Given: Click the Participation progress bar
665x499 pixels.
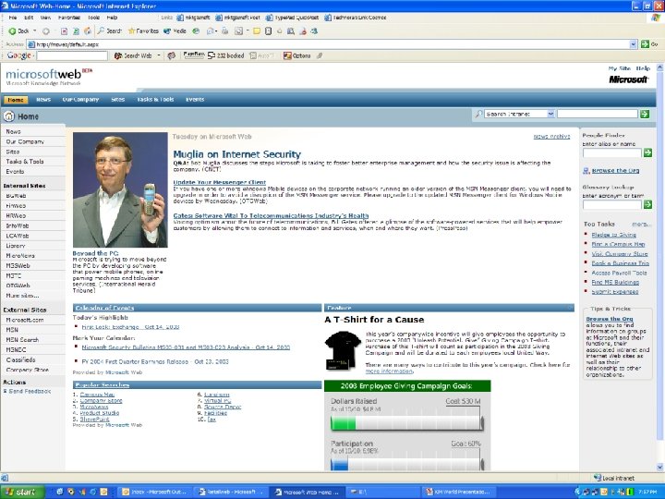Looking at the screenshot, I should point(407,464).
